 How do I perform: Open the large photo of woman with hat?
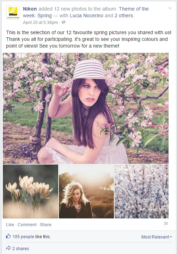tap(86, 108)
